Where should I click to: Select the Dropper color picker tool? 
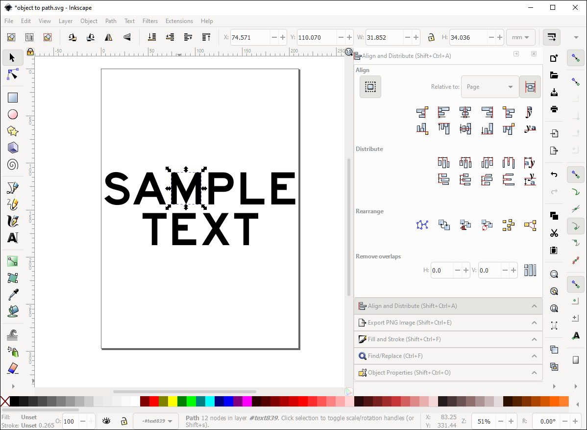pyautogui.click(x=13, y=294)
